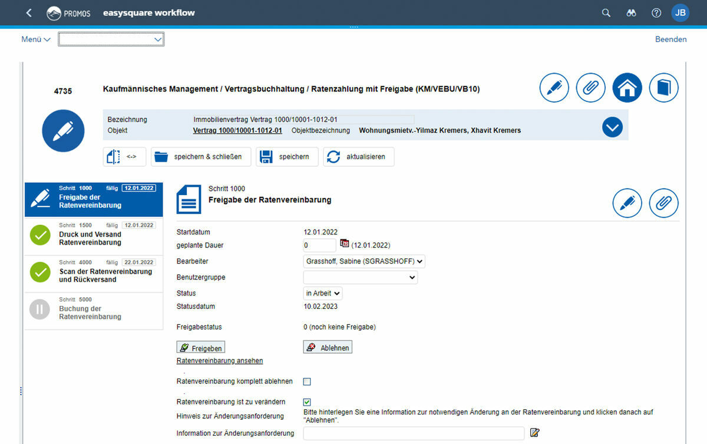Uncheck Ratenvereinbarung ist zu verändern
The width and height of the screenshot is (707, 444).
pyautogui.click(x=306, y=402)
